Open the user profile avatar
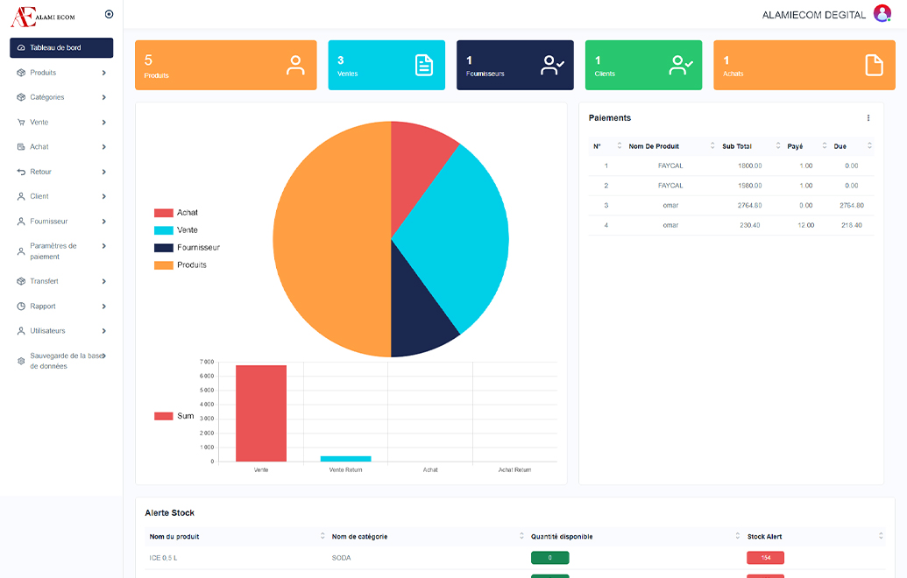The image size is (907, 578). (882, 14)
